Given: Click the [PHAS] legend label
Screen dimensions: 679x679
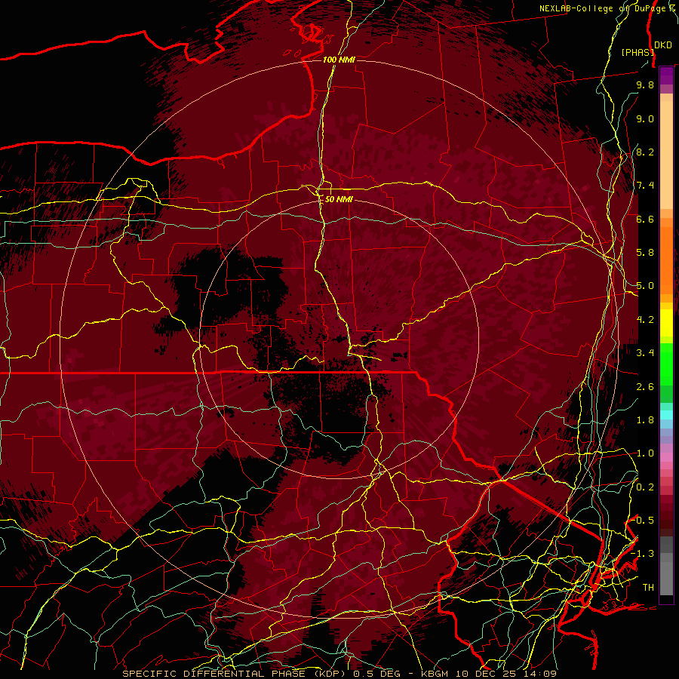Looking at the screenshot, I should click(637, 53).
